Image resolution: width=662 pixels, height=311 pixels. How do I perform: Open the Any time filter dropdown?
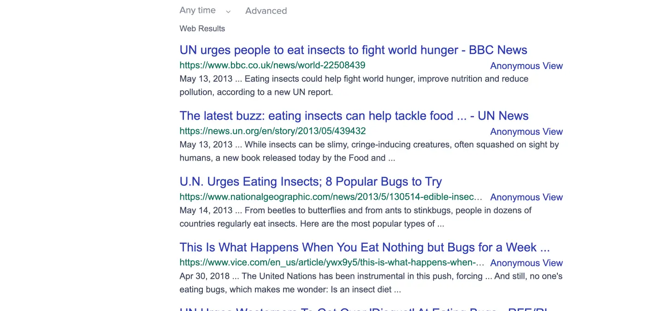198,11
